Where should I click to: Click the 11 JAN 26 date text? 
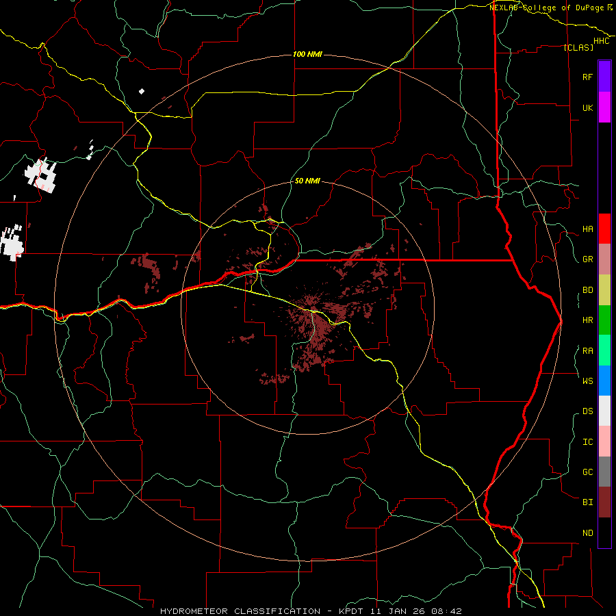tap(396, 611)
